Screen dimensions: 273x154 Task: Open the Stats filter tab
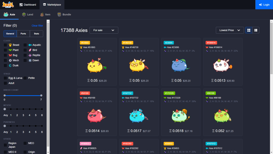(x=36, y=34)
